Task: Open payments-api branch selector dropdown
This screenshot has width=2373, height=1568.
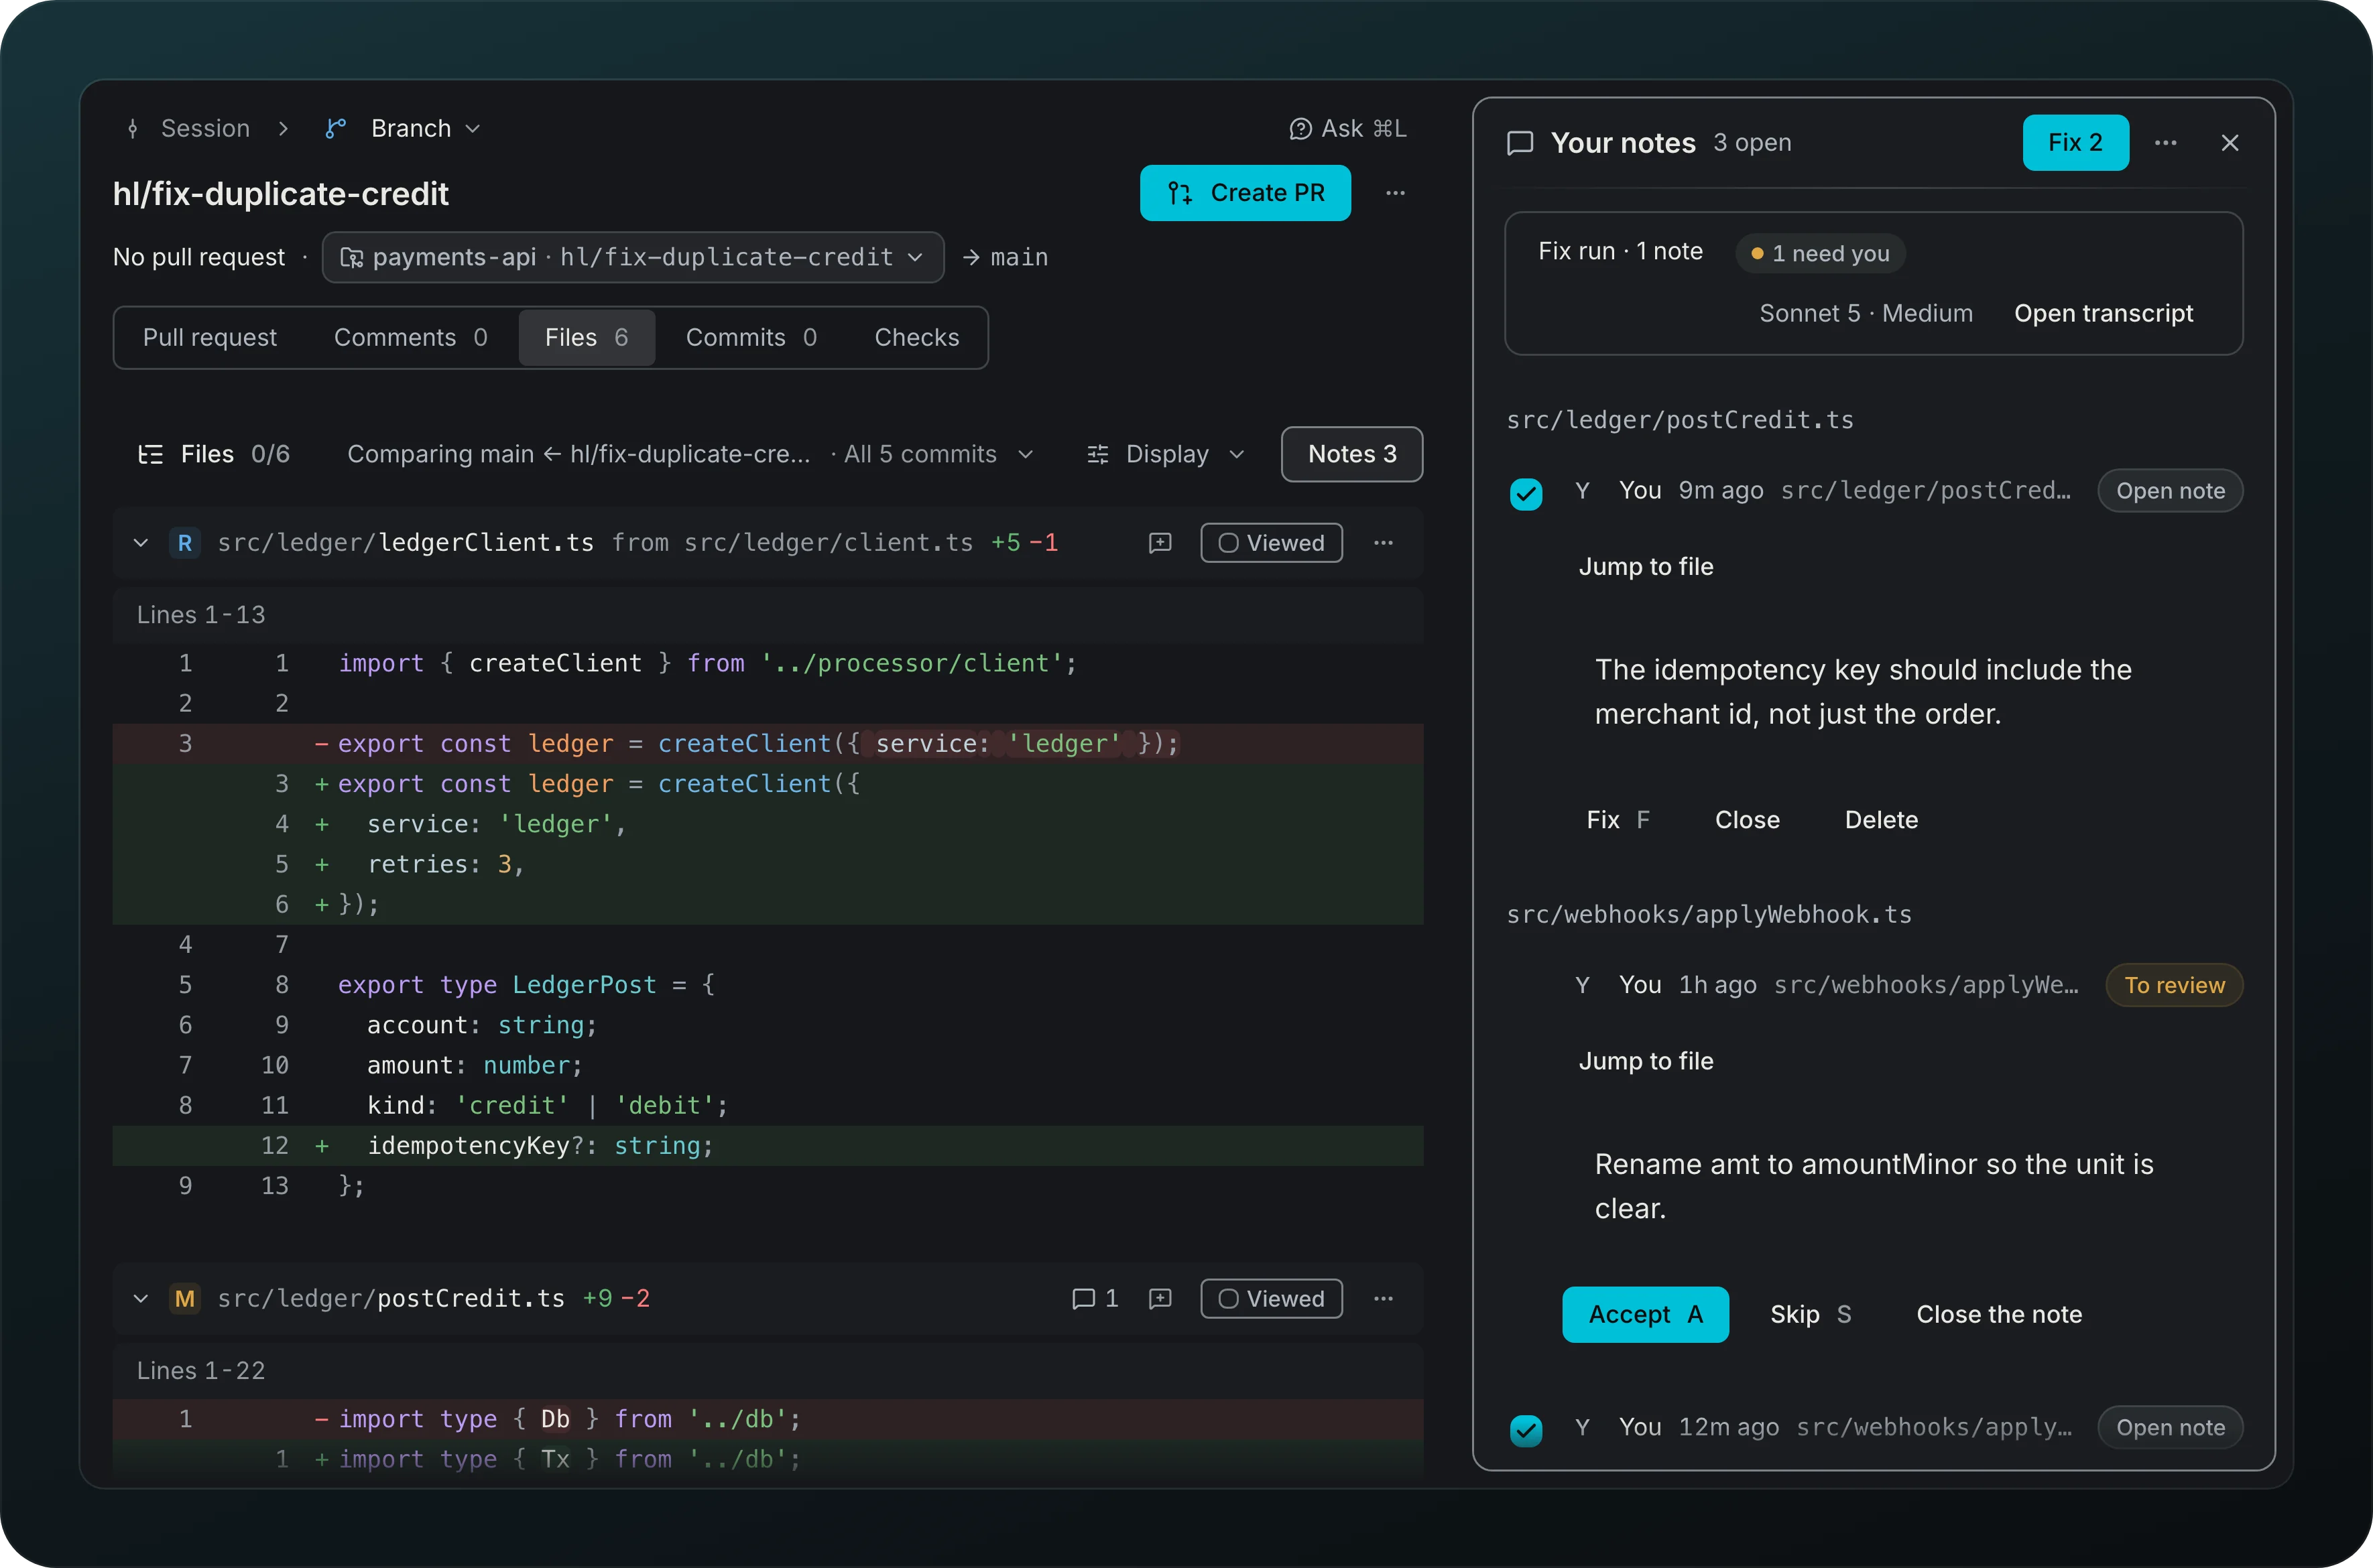Action: [x=633, y=258]
